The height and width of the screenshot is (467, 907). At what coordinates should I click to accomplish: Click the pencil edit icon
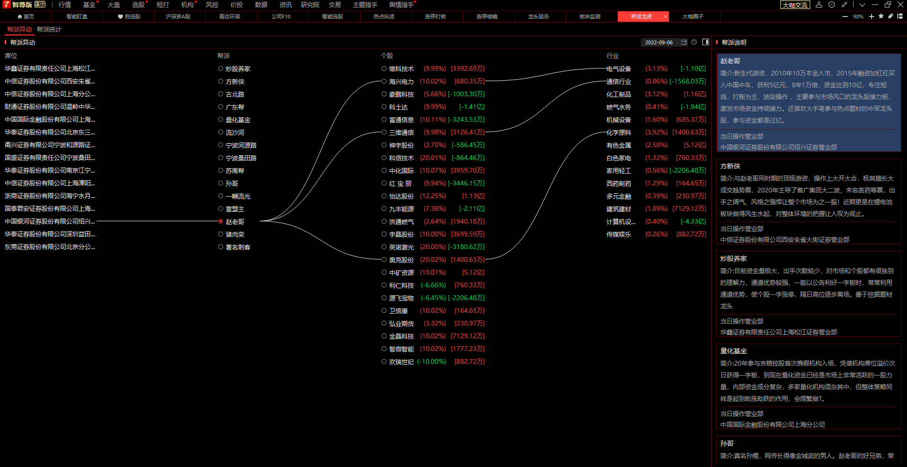pos(890,16)
